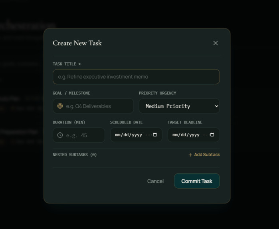Focus the Task Title input field
The height and width of the screenshot is (229, 279).
click(136, 77)
